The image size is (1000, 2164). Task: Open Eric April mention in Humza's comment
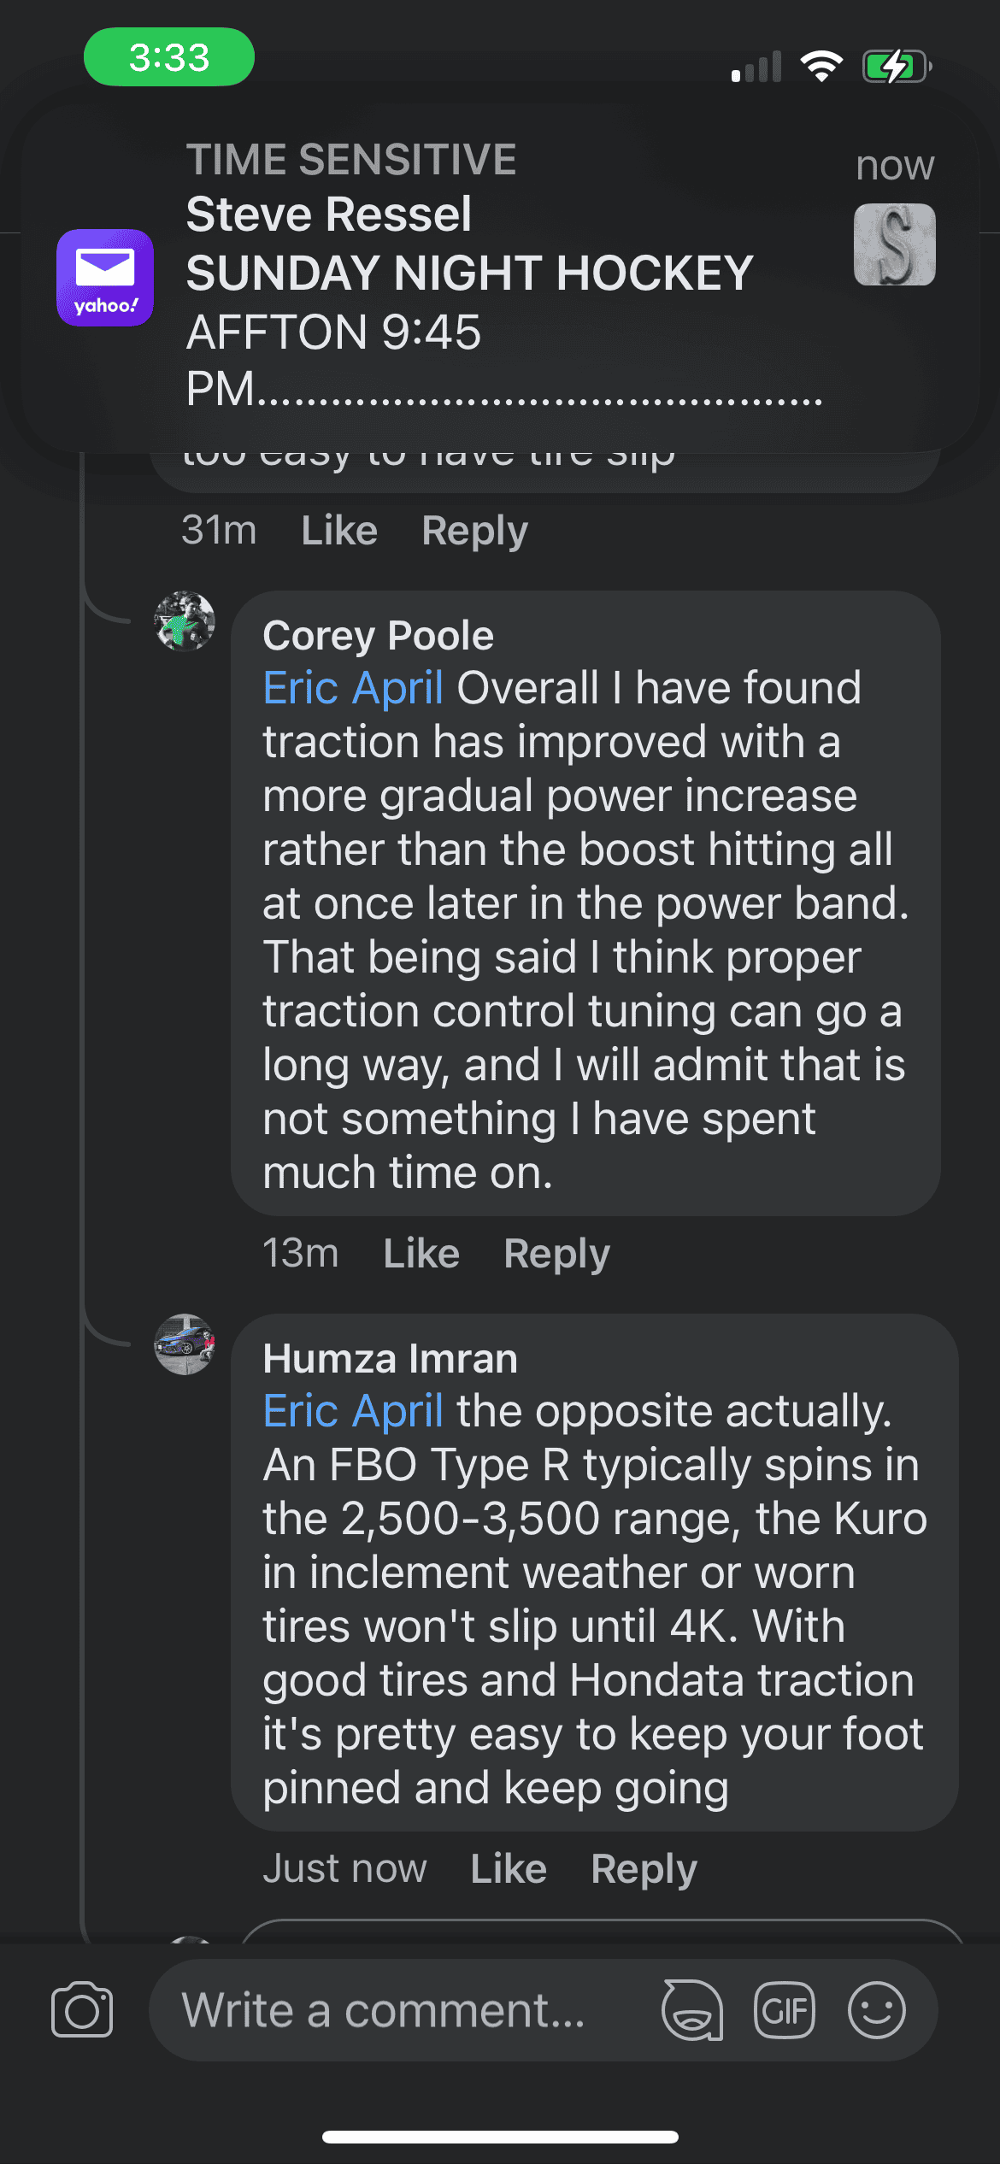pyautogui.click(x=353, y=1411)
